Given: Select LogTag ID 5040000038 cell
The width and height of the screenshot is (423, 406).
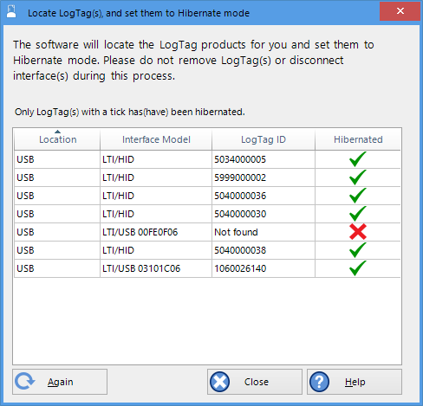Looking at the screenshot, I should pyautogui.click(x=264, y=250).
